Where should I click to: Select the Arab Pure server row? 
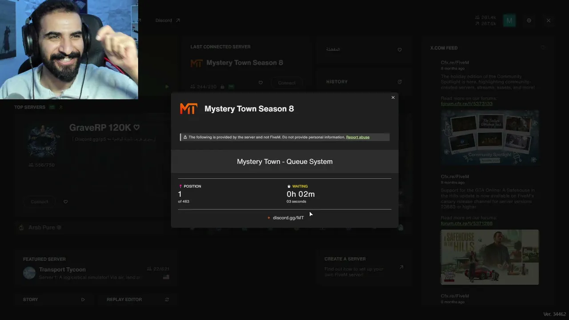click(96, 228)
